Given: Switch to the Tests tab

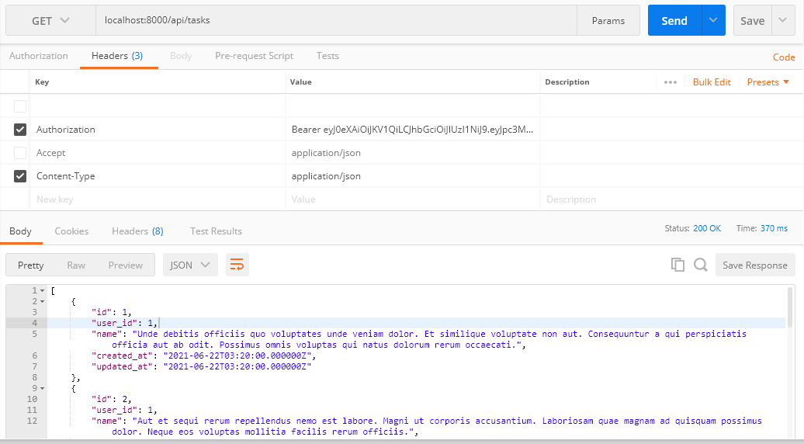Looking at the screenshot, I should pos(327,56).
